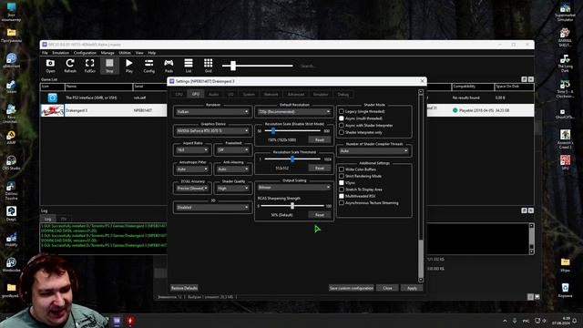Image resolution: width=583 pixels, height=328 pixels.
Task: Open the Anti-Aliasing dropdown
Action: pyautogui.click(x=233, y=169)
